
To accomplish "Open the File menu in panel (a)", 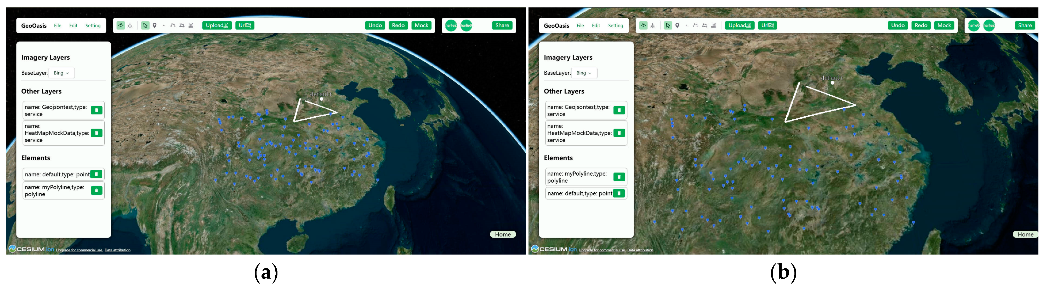I will point(58,26).
